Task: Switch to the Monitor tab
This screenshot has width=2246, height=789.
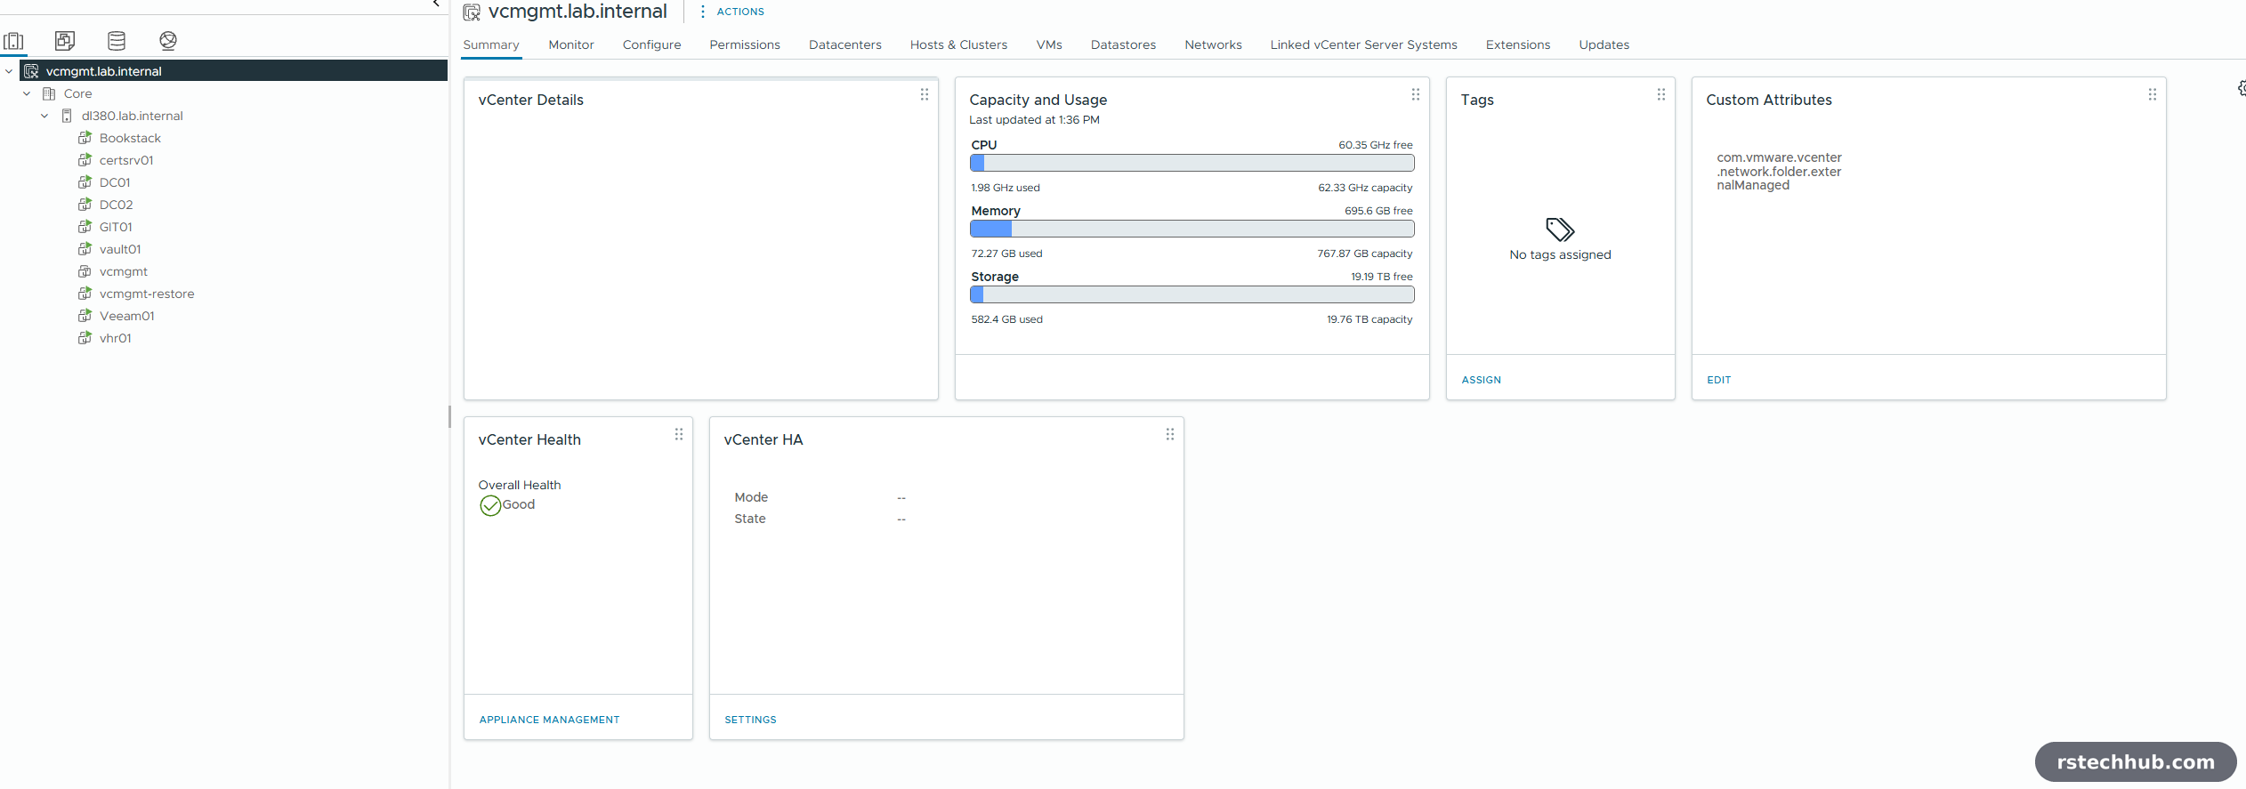Action: tap(571, 44)
